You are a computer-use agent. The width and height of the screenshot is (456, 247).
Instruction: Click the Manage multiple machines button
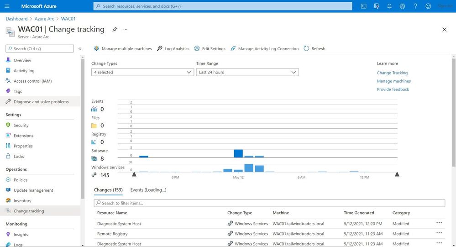coord(123,48)
